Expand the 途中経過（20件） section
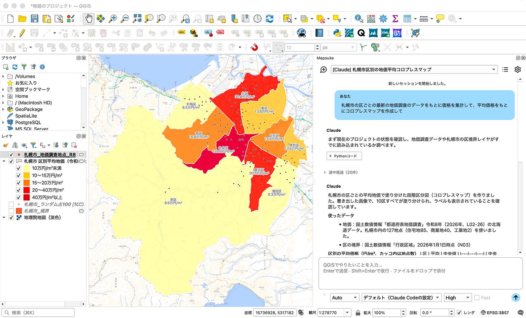Image resolution: width=526 pixels, height=318 pixels. (341, 172)
